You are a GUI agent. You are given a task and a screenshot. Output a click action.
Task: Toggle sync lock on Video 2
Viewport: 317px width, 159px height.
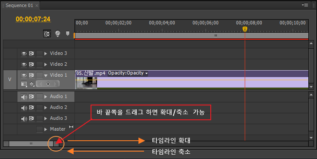[31, 64]
